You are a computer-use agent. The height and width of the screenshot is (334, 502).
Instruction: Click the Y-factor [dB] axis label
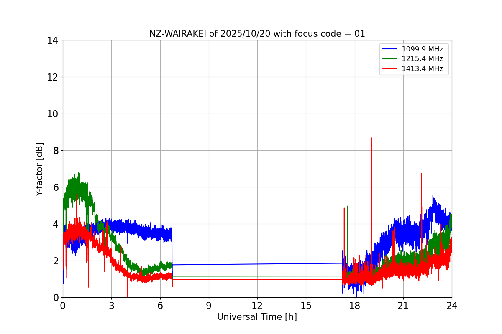(39, 169)
